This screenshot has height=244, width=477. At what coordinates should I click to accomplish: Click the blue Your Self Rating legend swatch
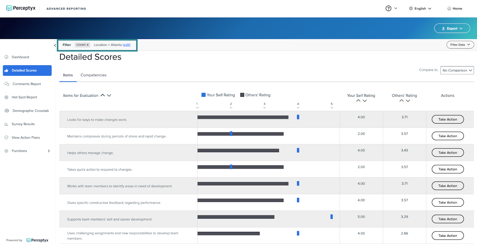[x=203, y=95]
